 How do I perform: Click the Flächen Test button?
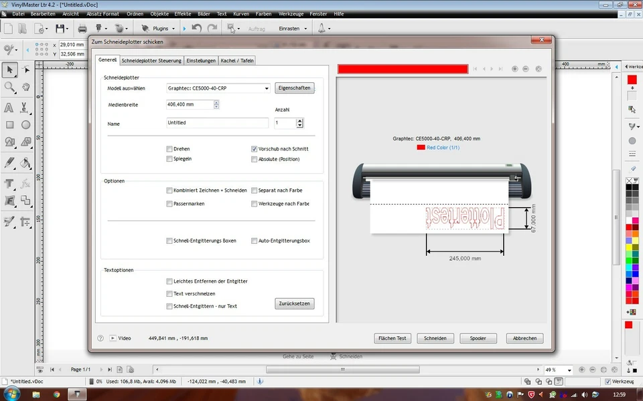(392, 338)
